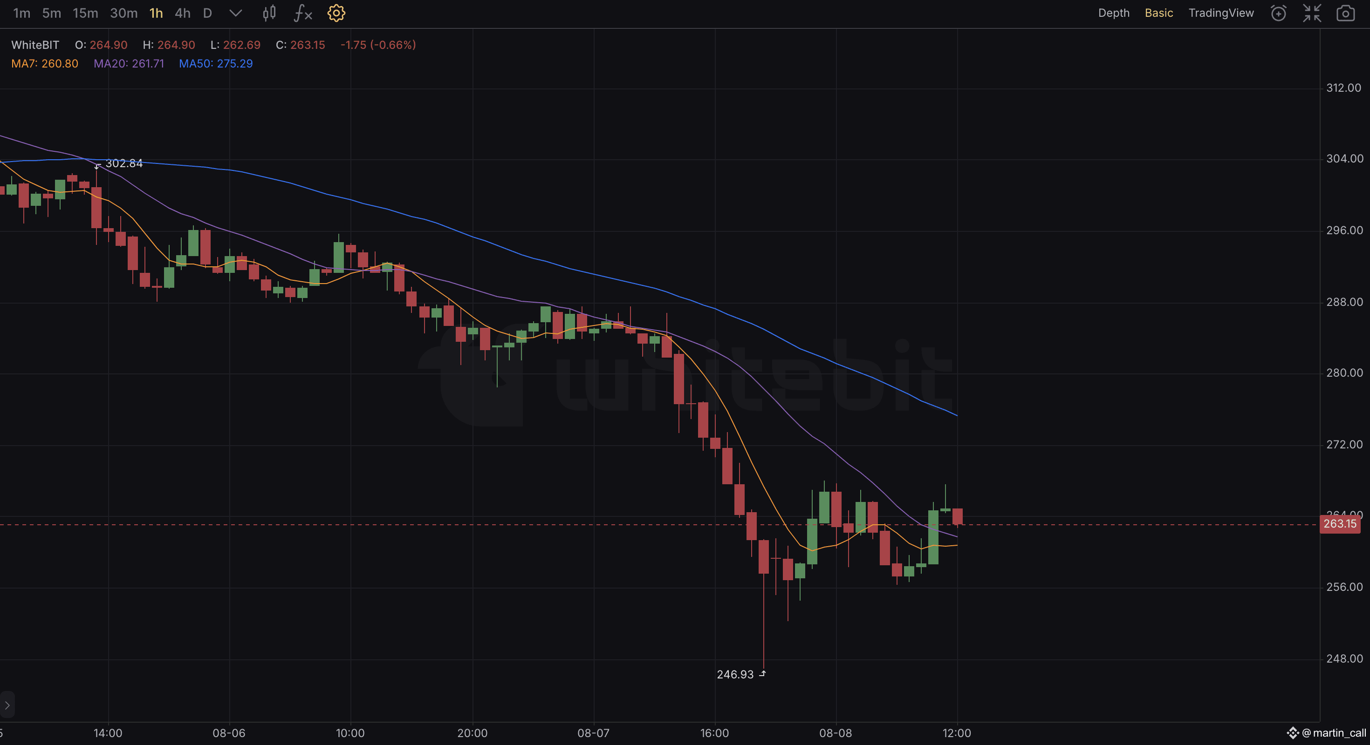Create a price alert with alarm icon

(x=1279, y=13)
